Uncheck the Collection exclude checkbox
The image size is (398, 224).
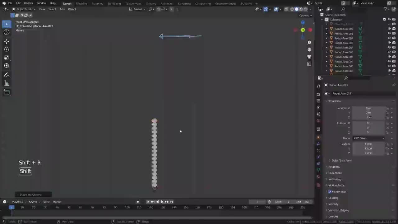coord(384,20)
